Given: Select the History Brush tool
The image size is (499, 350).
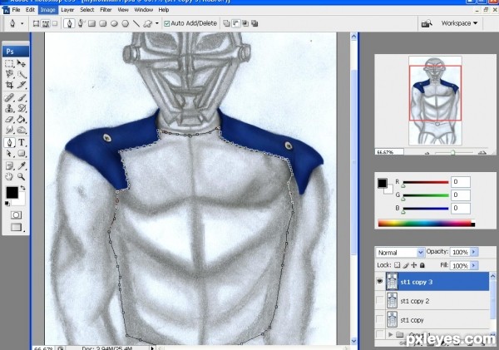Looking at the screenshot, I should pyautogui.click(x=22, y=109).
